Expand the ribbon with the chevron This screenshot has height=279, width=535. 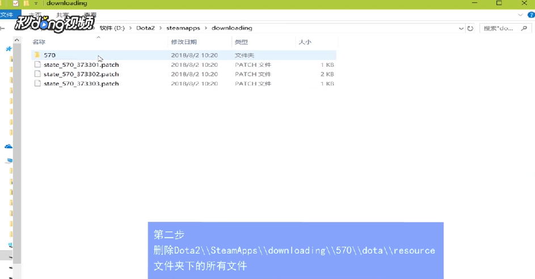pyautogui.click(x=520, y=15)
